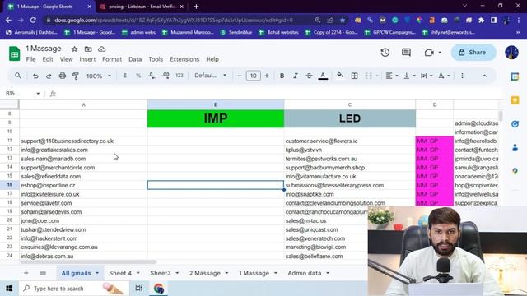Click cell with info@greatlakestakes.com
Viewport: 527px width, 296px height.
click(83, 150)
